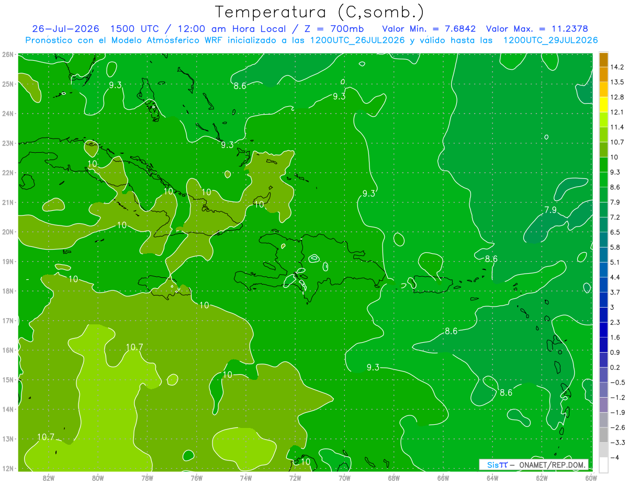Click the '0.9' colorbar value
Screen dimensions: 628x485
(x=615, y=352)
